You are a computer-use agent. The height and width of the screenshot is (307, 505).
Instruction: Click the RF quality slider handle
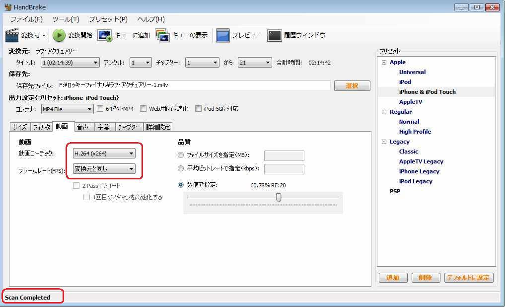[x=279, y=197]
